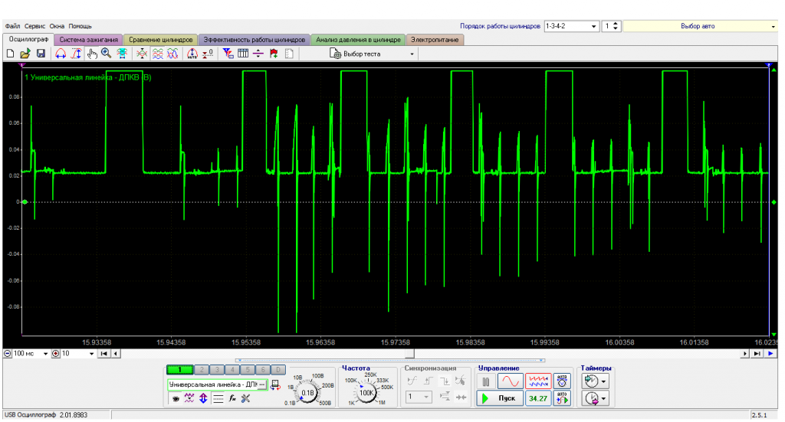Expand the first timer dropdown arrow
Image resolution: width=785 pixels, height=422 pixels.
[x=603, y=381]
